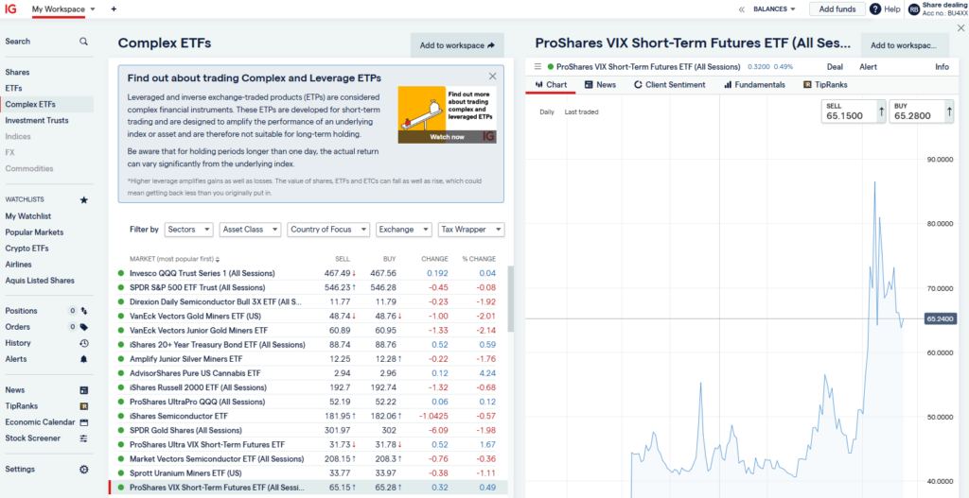This screenshot has height=498, width=969.
Task: Click the RB account avatar
Action: pos(914,9)
